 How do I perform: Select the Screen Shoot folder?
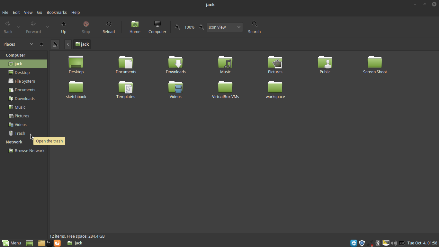point(375,65)
